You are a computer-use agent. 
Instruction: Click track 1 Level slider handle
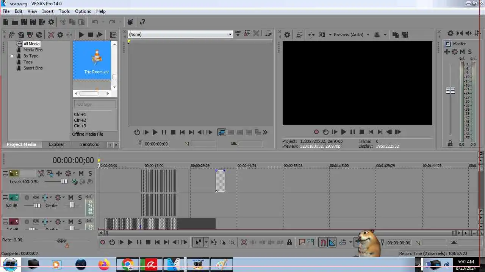pyautogui.click(x=64, y=182)
